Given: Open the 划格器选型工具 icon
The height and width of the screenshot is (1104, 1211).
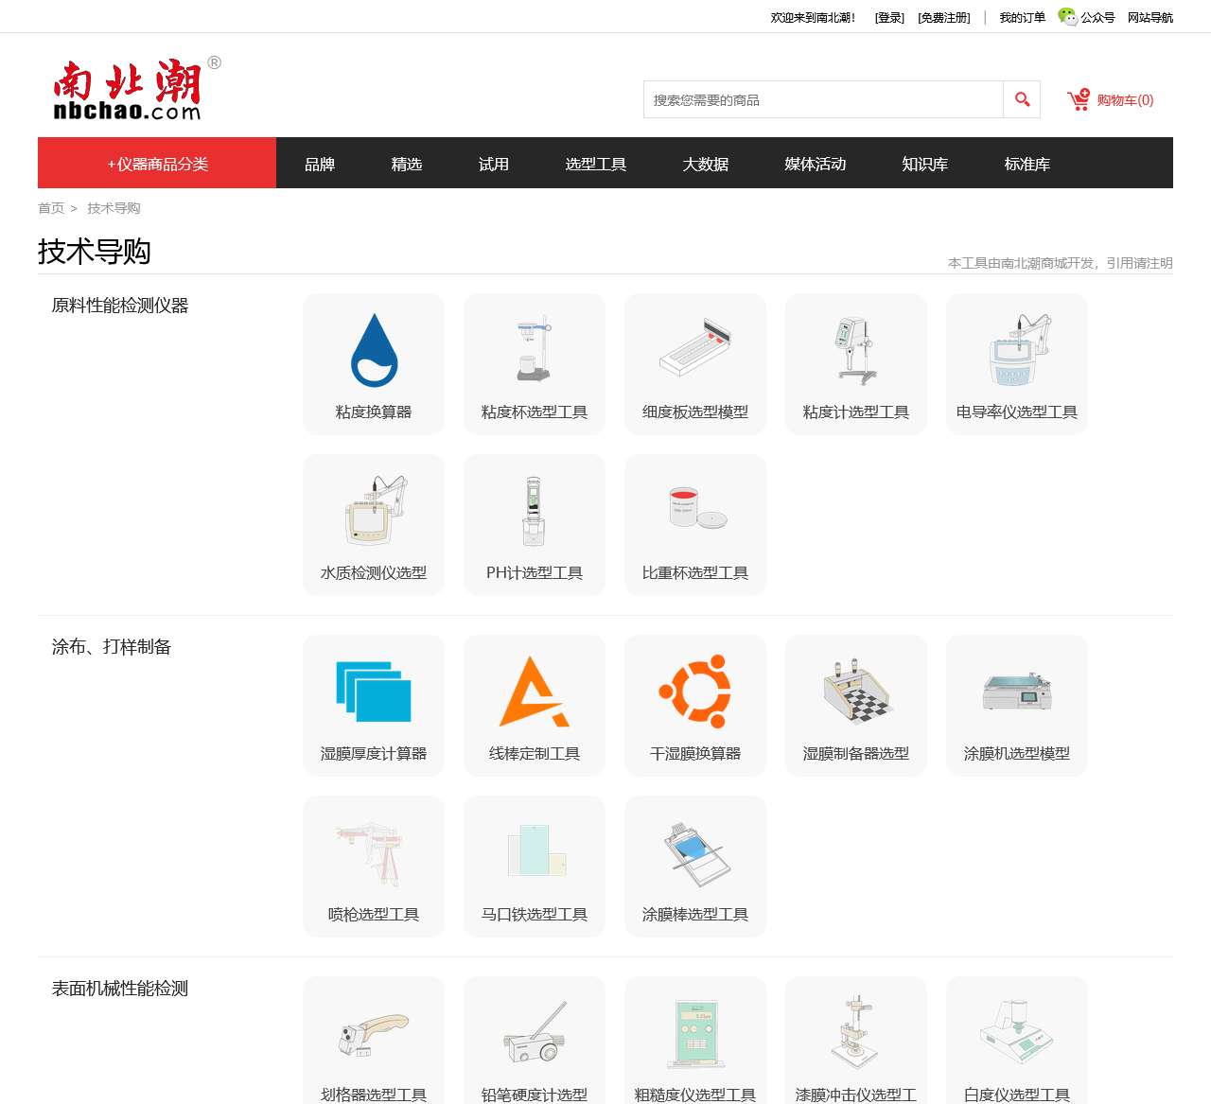Looking at the screenshot, I should pyautogui.click(x=374, y=1035).
